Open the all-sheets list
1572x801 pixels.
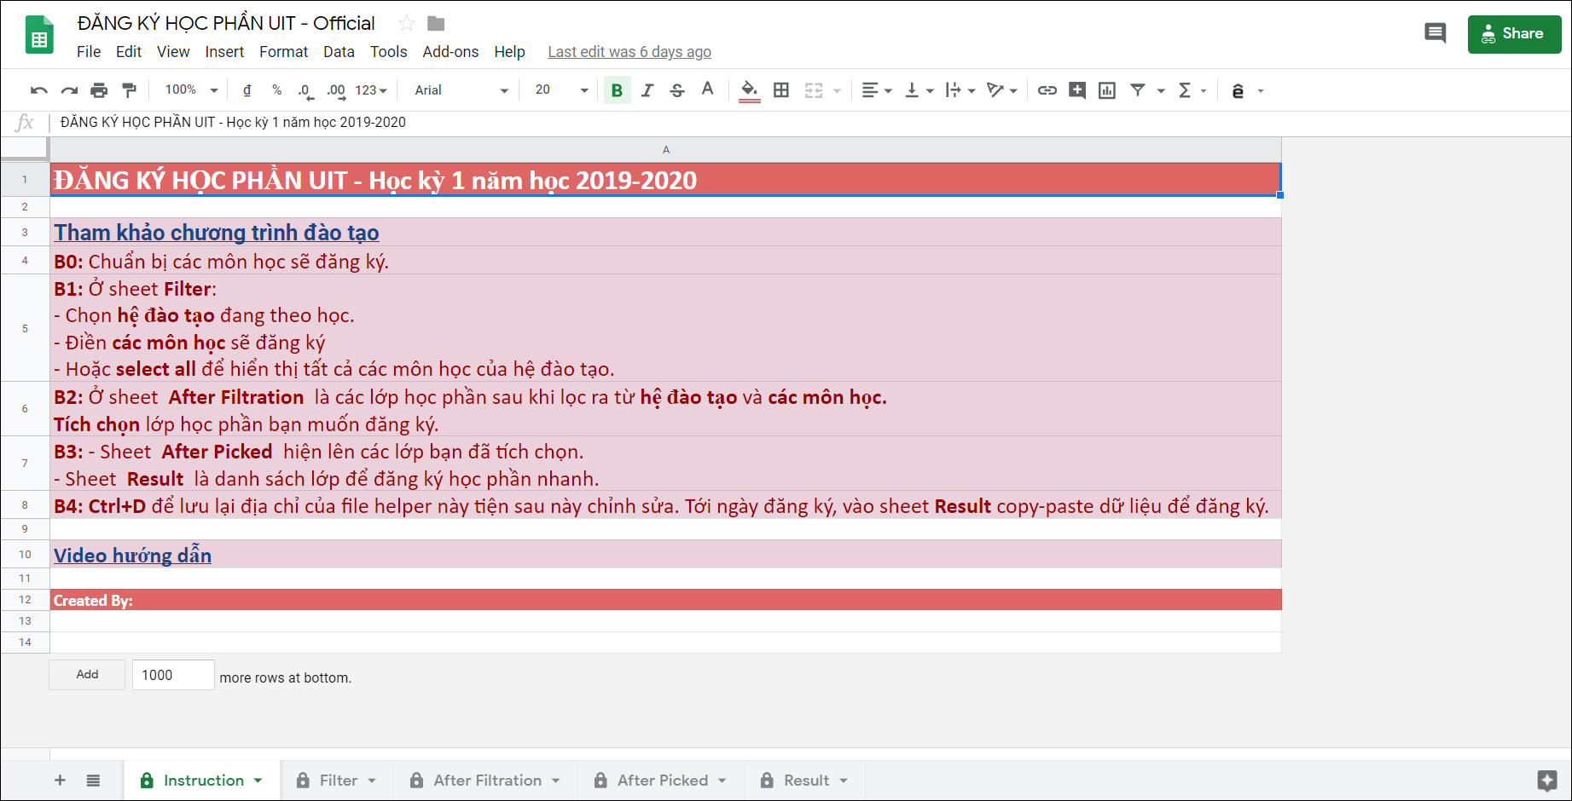coord(92,780)
